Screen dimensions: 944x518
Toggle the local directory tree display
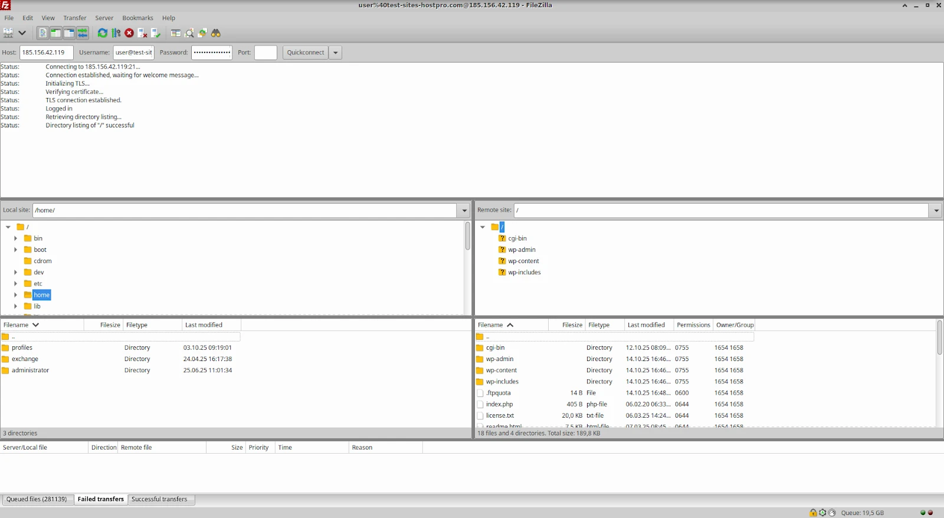click(56, 33)
